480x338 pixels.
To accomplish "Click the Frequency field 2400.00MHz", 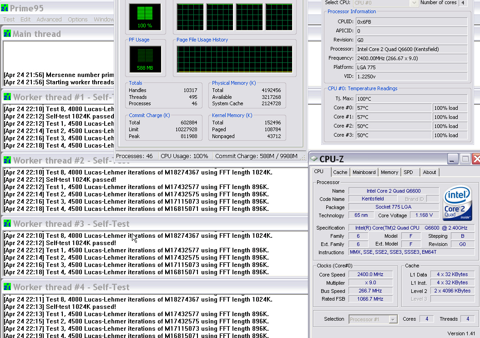I will [411, 58].
